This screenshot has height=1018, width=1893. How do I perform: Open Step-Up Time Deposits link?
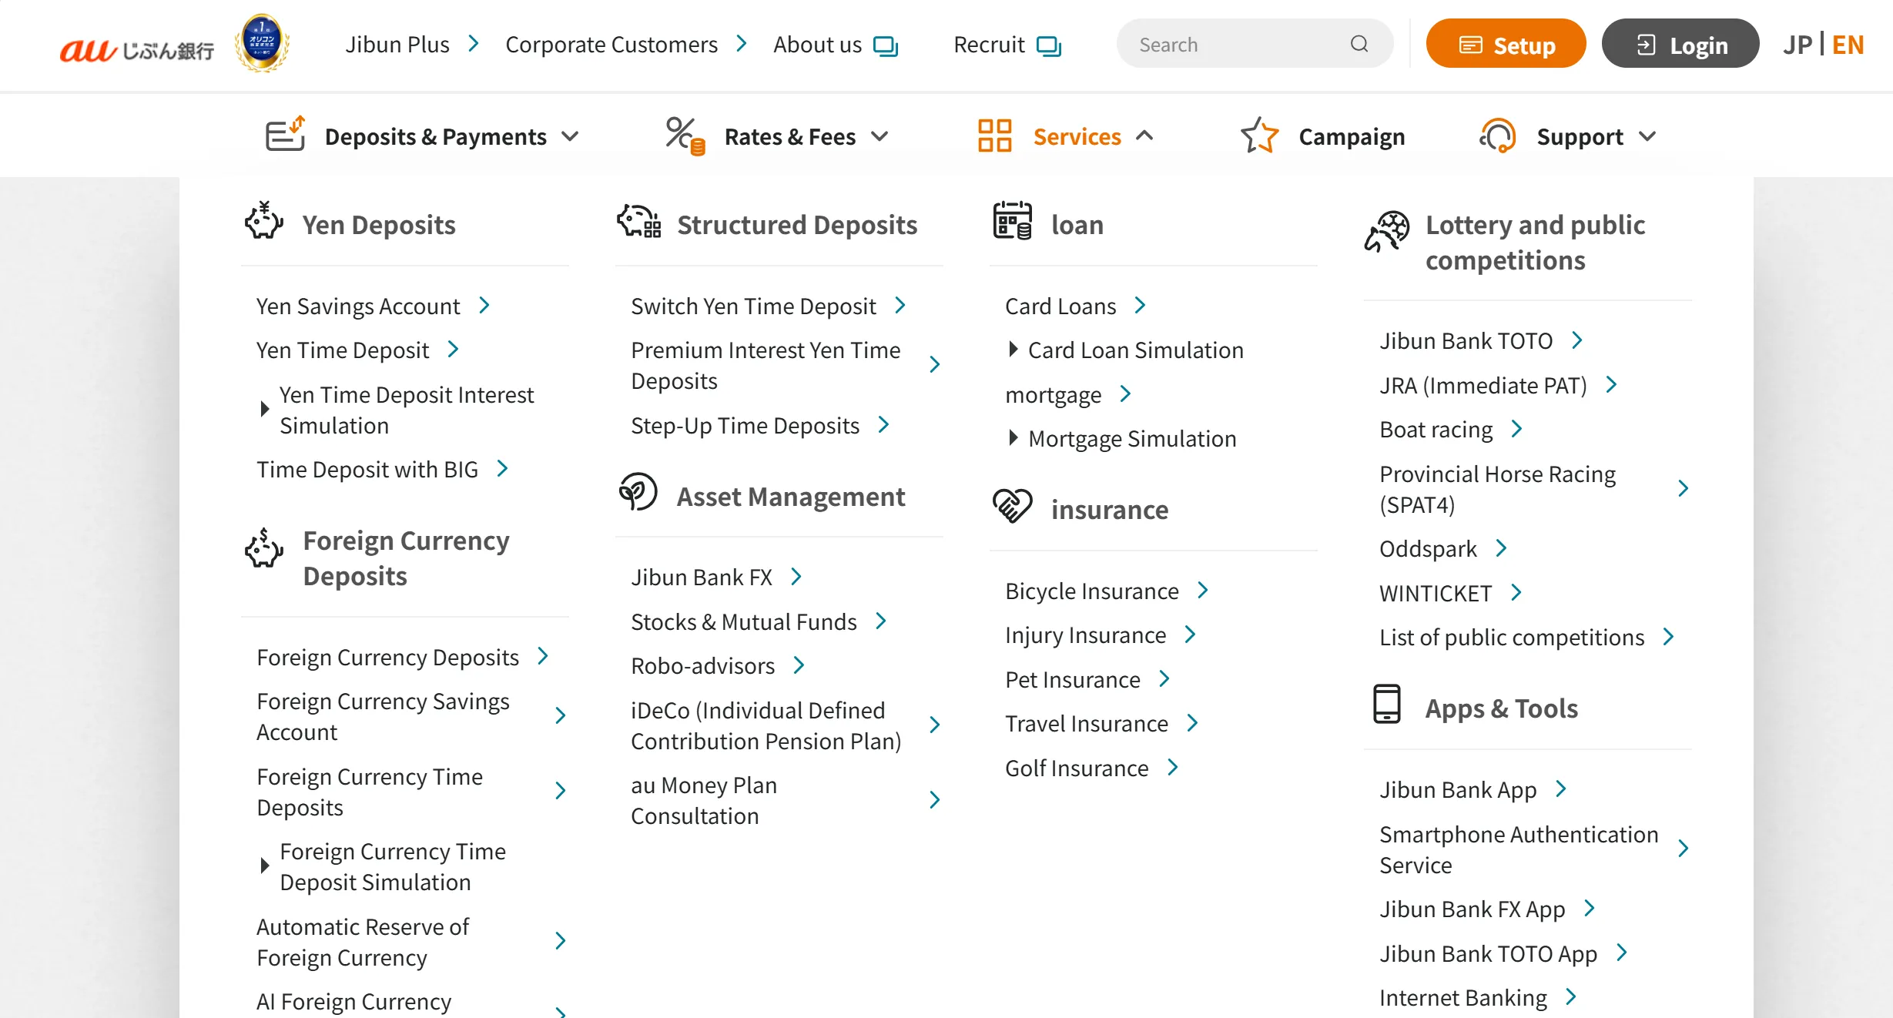click(745, 425)
